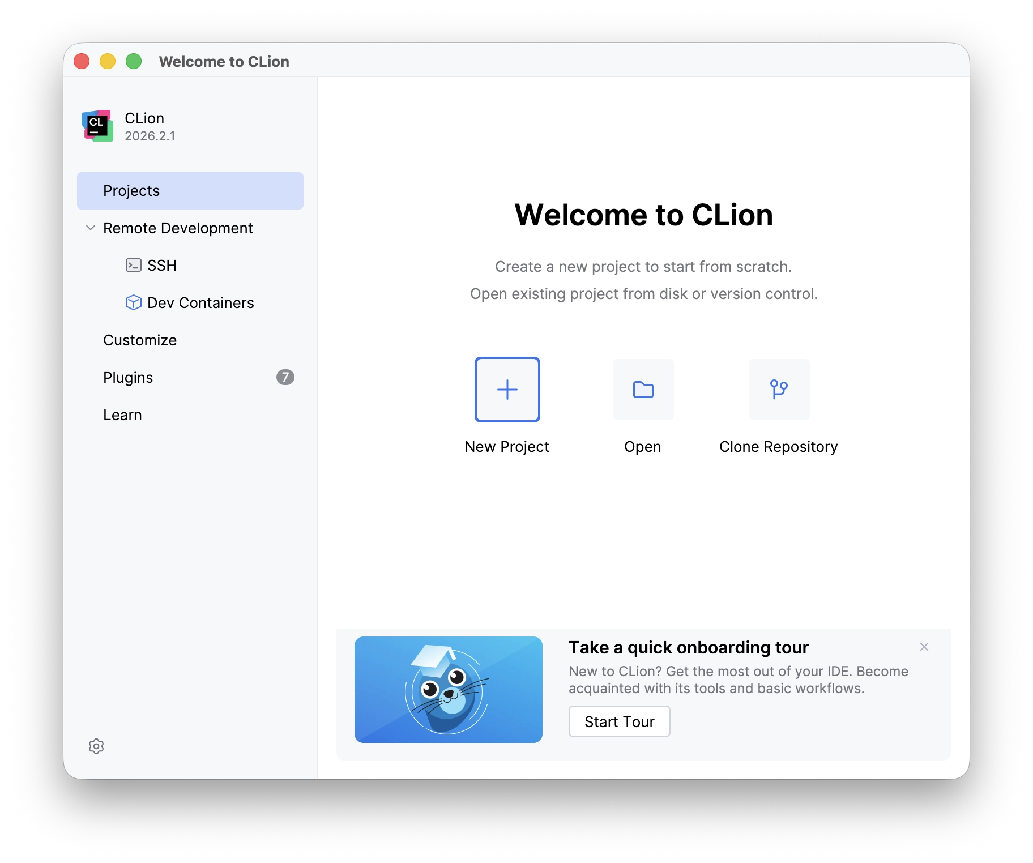The width and height of the screenshot is (1033, 863).
Task: Open the Remote Development item
Action: click(190, 228)
